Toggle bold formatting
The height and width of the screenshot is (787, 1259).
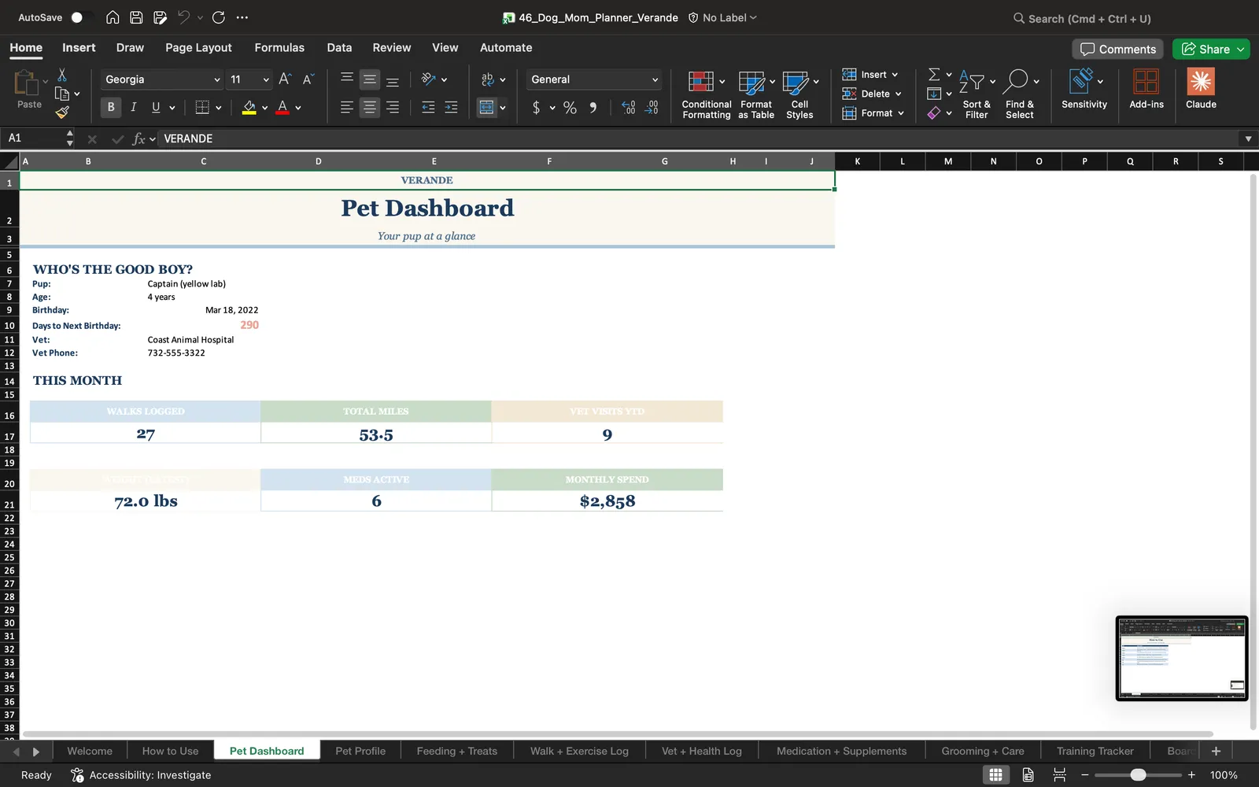click(111, 107)
